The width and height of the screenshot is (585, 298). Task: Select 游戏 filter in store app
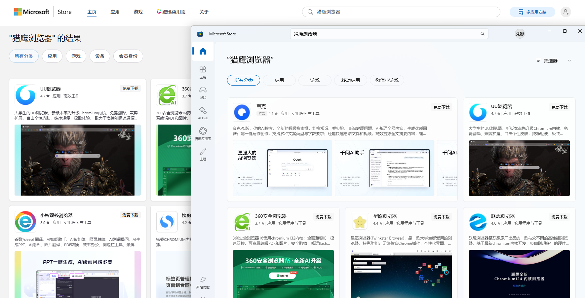(x=315, y=80)
